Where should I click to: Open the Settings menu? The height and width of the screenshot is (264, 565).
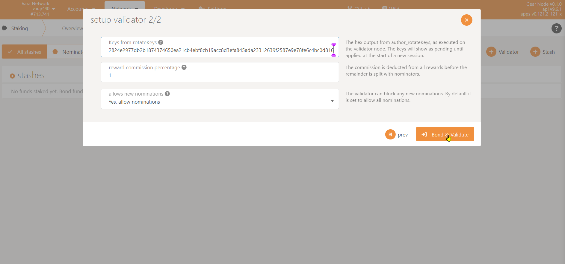212,9
